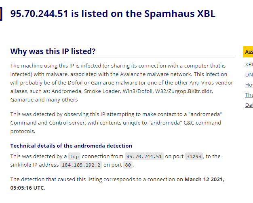Click the paragraph mentioning Avalanche malware network

121,82
